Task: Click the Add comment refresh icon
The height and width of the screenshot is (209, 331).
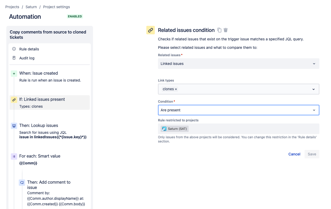Action: 22,183
